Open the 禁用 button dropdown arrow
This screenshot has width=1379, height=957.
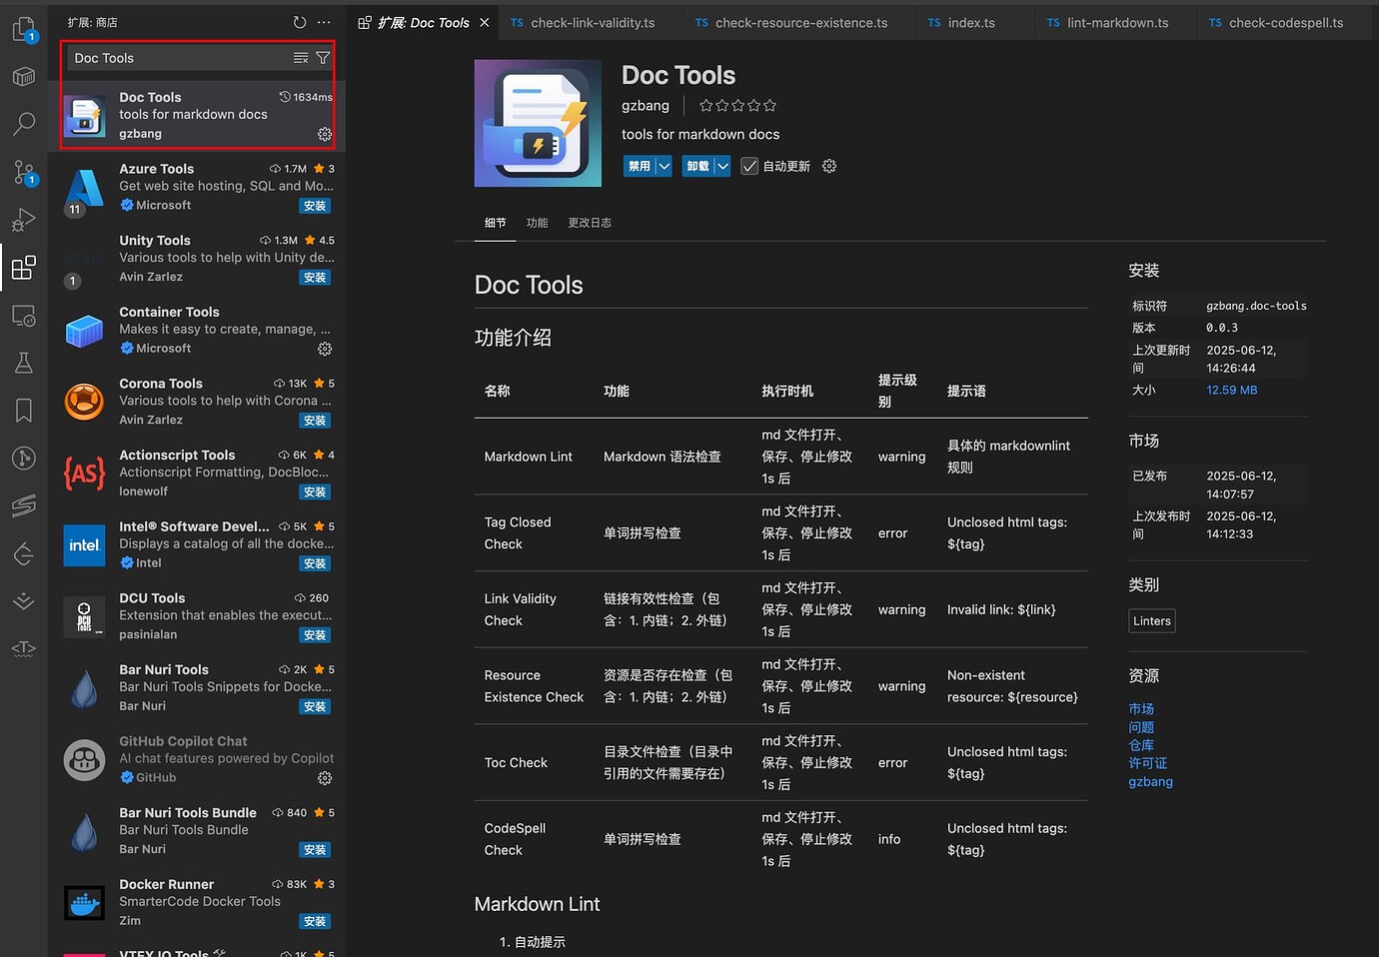[664, 166]
